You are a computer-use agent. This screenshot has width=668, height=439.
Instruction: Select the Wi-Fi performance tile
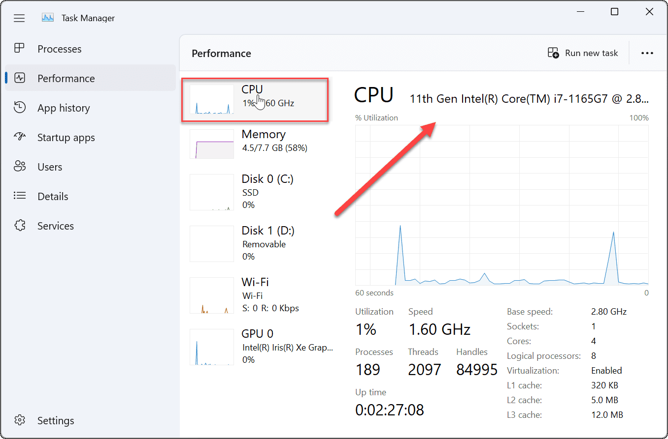255,294
